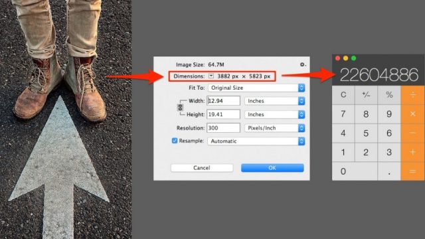
Task: Click the calculator 7 key
Action: [343, 114]
